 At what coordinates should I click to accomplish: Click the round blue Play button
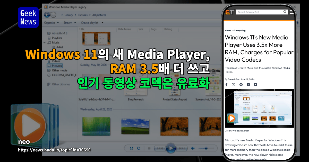pos(171,148)
